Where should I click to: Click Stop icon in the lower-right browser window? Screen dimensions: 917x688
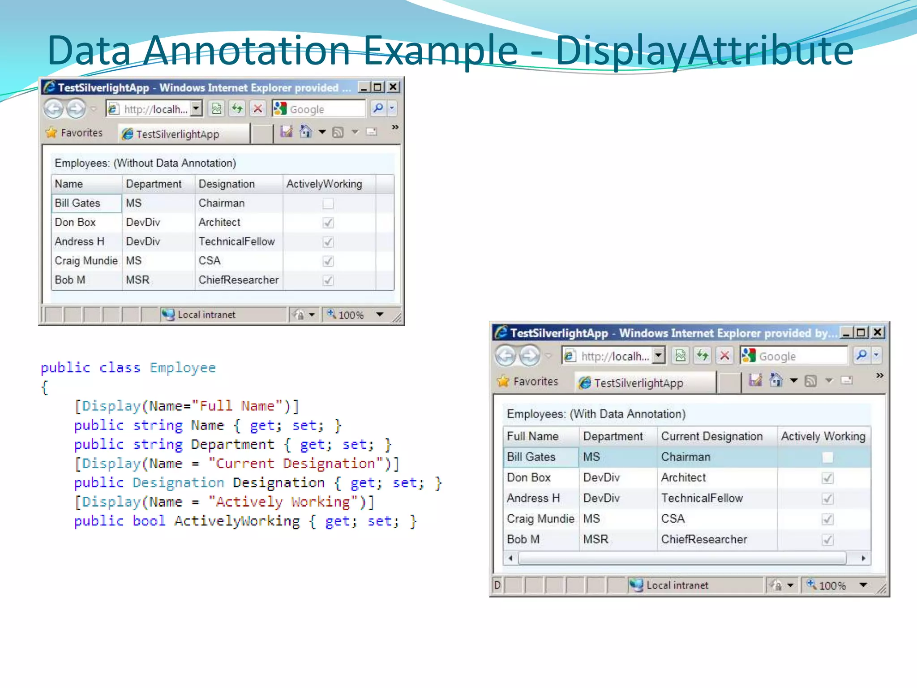pos(725,356)
